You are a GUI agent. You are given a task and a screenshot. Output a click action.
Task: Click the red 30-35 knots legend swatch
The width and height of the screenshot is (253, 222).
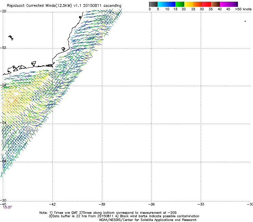207,4
